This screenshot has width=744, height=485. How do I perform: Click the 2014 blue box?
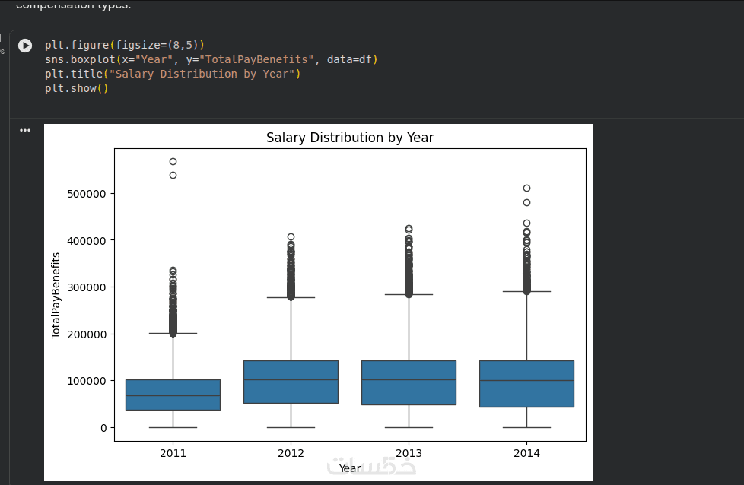(526, 384)
